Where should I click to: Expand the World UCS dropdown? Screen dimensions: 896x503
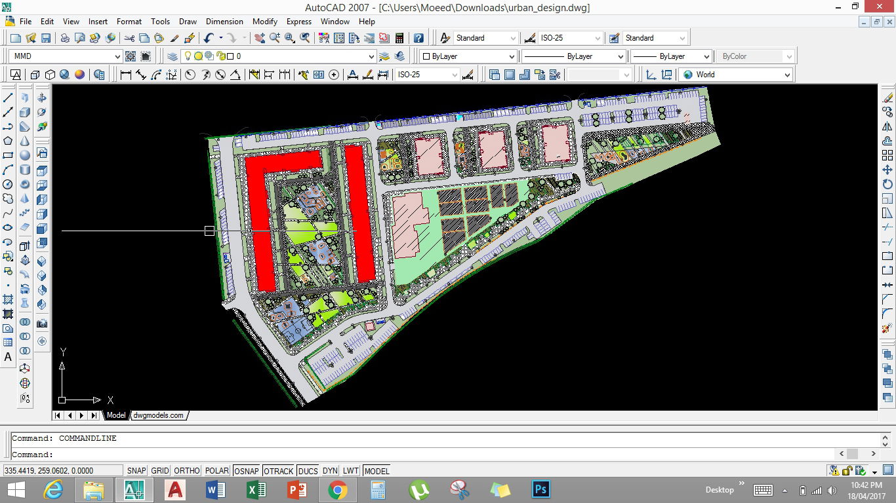[787, 74]
